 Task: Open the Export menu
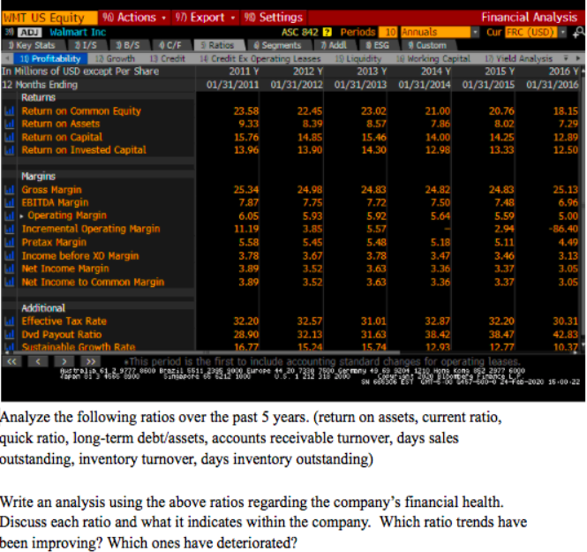[x=206, y=18]
